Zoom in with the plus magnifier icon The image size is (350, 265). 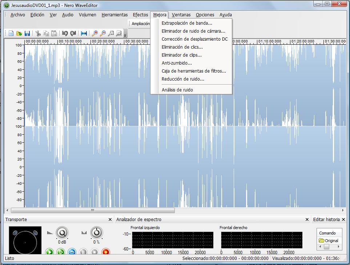(x=95, y=33)
